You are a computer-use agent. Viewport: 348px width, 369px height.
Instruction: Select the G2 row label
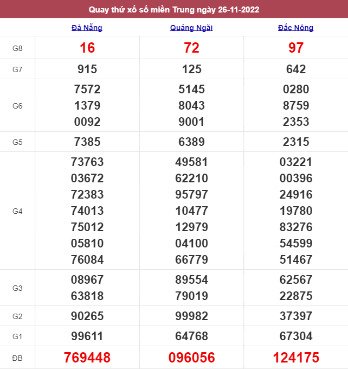17,316
